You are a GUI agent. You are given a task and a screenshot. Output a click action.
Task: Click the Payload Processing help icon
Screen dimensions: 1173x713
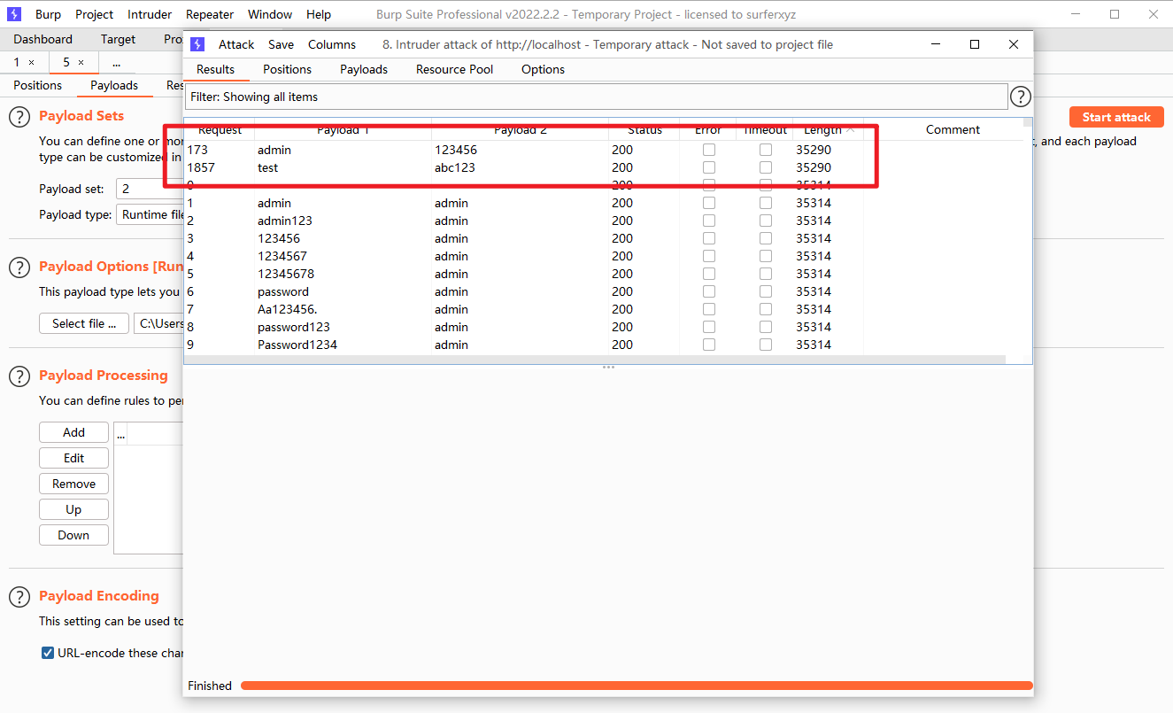click(x=19, y=376)
